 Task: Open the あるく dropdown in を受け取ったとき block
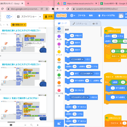point(110,77)
